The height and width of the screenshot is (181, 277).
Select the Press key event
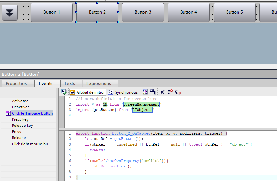click(x=20, y=119)
